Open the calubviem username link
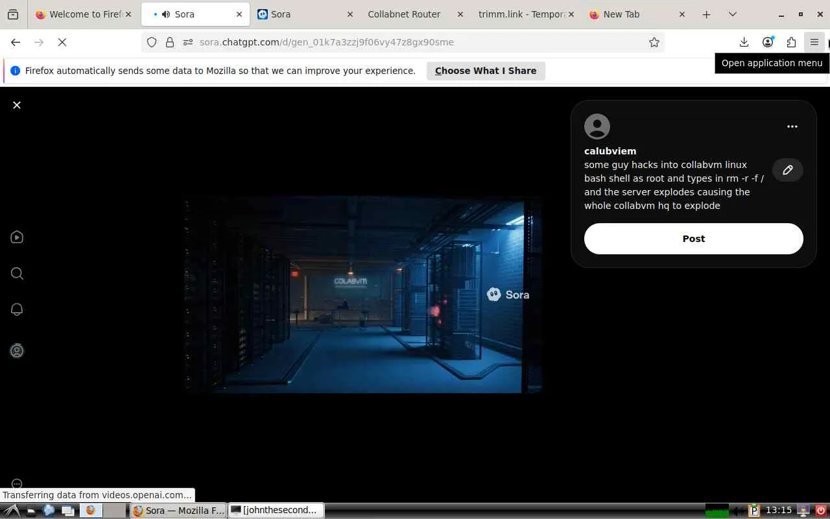The width and height of the screenshot is (830, 519). tap(610, 151)
